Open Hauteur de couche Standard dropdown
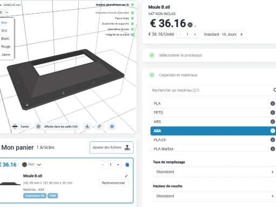This screenshot has width=276, height=207. click(215, 196)
